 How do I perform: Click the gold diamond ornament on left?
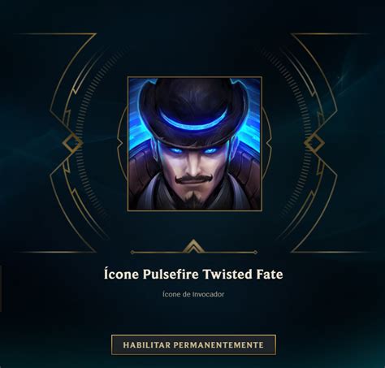click(71, 143)
